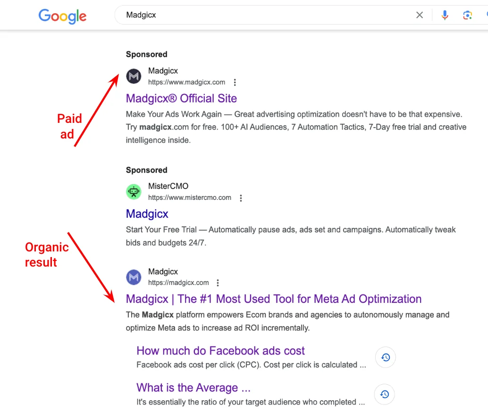Click the green MisterCMO robot favicon
488x414 pixels.
pyautogui.click(x=134, y=191)
